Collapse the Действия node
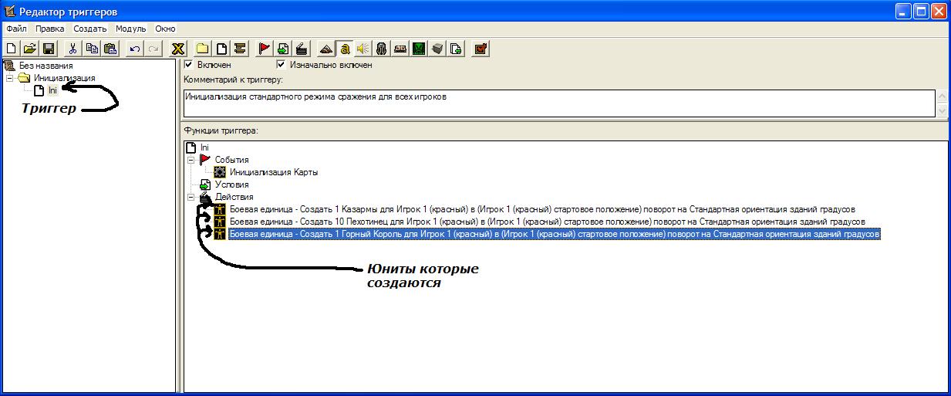The height and width of the screenshot is (396, 951). 191,197
